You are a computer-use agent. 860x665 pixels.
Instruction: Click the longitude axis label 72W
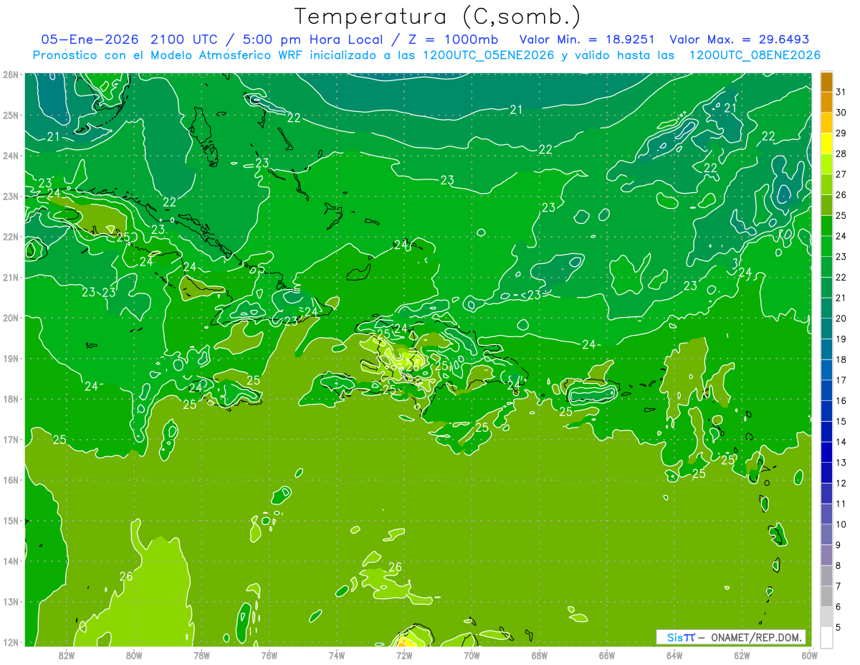tap(404, 655)
